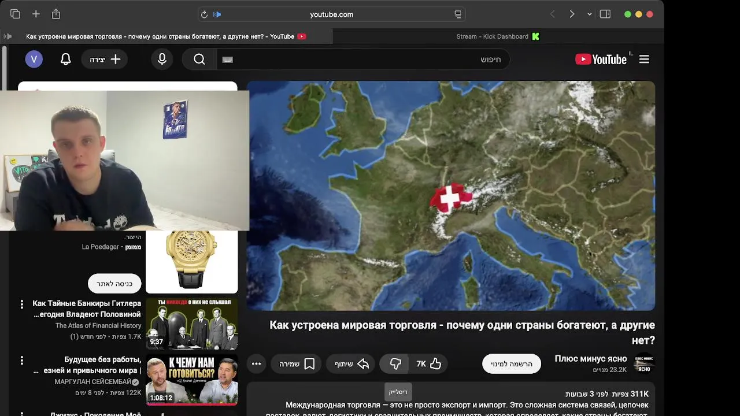Like the video with thumbs up 7K
Image resolution: width=740 pixels, height=416 pixels.
tap(428, 363)
